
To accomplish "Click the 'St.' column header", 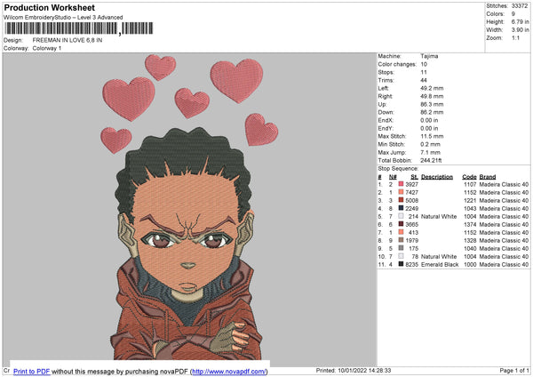I will tap(414, 177).
